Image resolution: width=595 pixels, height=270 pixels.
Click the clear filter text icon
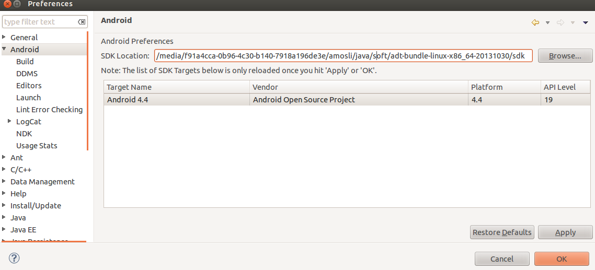pos(82,22)
